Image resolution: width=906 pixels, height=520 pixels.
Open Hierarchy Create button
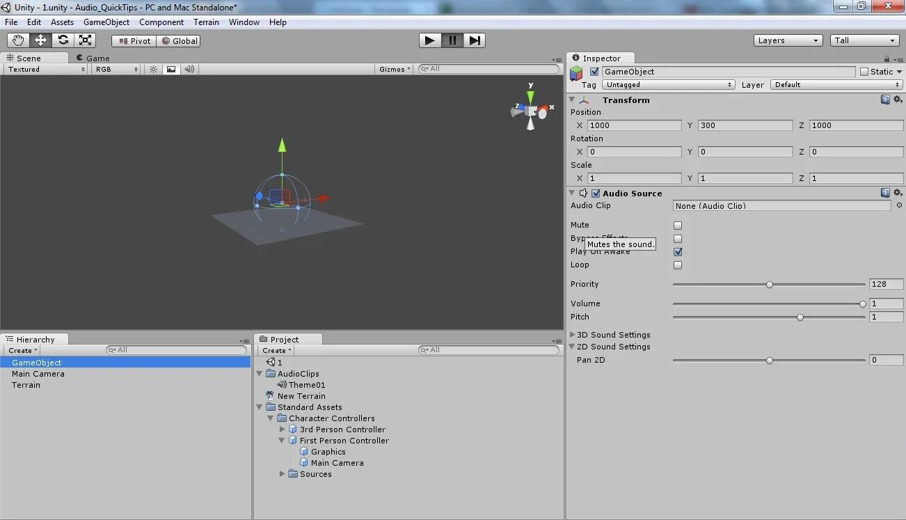click(23, 350)
